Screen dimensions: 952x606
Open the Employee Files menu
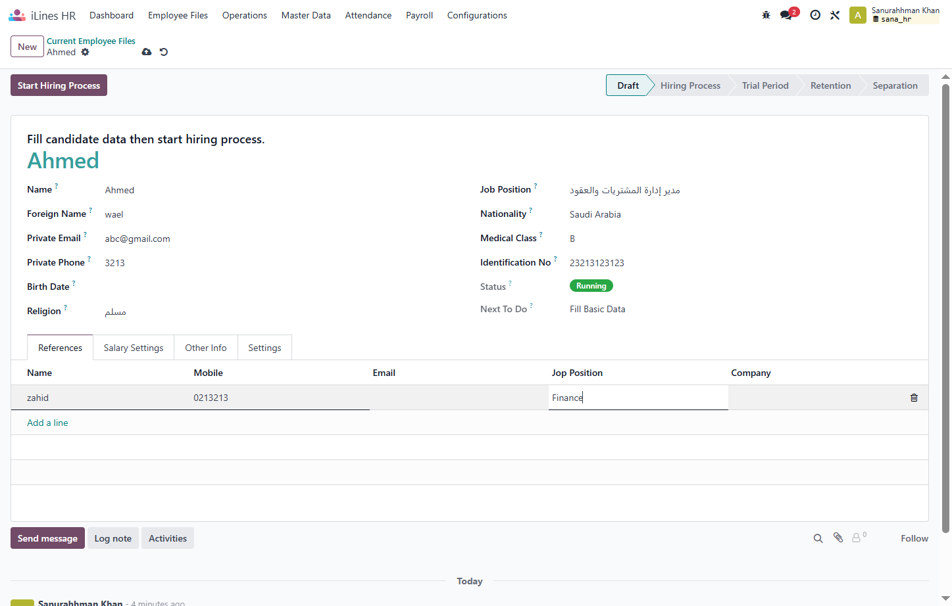click(x=178, y=15)
